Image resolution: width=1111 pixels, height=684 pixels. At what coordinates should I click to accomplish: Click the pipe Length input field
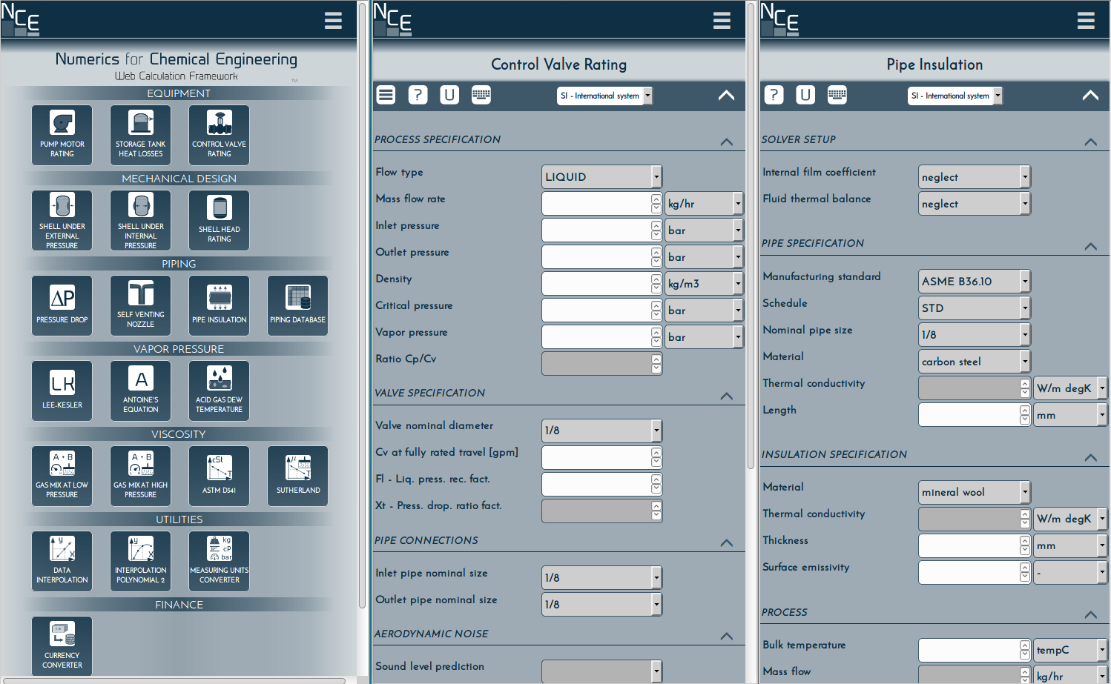(968, 414)
